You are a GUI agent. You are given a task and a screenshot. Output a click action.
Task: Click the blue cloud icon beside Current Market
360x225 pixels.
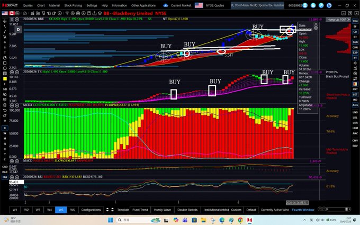[166, 5]
